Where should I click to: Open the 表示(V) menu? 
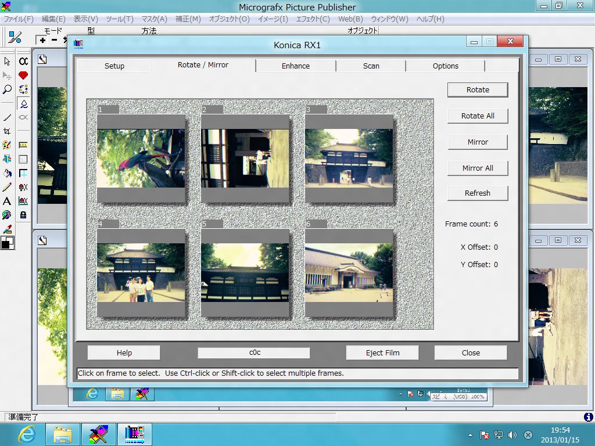(85, 19)
